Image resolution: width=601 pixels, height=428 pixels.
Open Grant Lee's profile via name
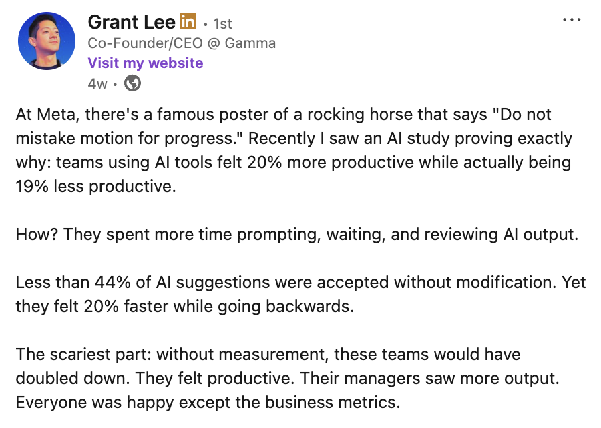[132, 21]
